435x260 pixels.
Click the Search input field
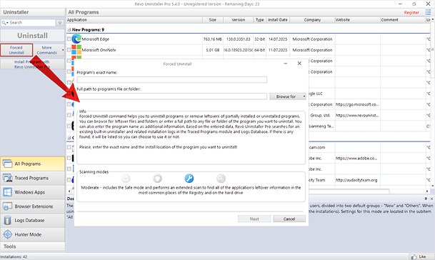(x=32, y=23)
